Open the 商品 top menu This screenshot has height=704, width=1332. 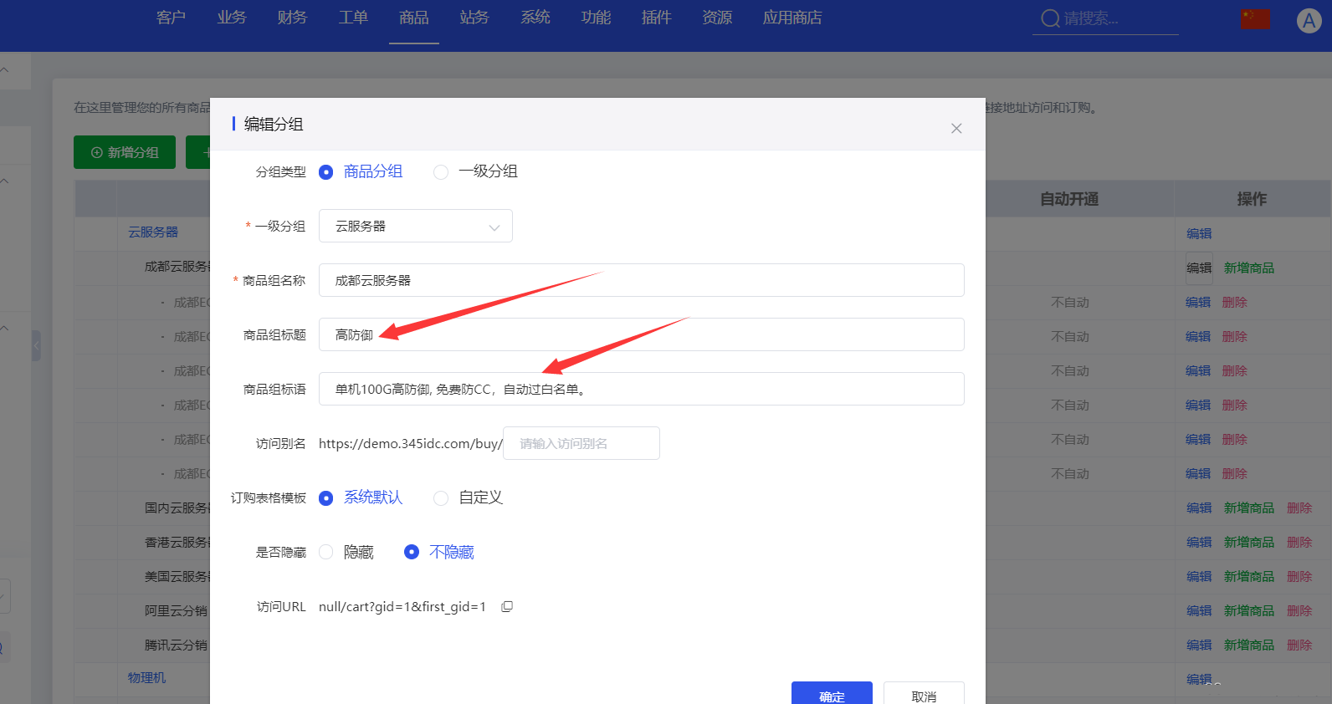click(413, 18)
